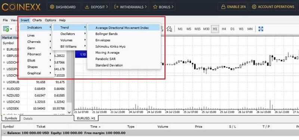
Task: Click the indicators list toolbar icon
Action: [x=169, y=29]
